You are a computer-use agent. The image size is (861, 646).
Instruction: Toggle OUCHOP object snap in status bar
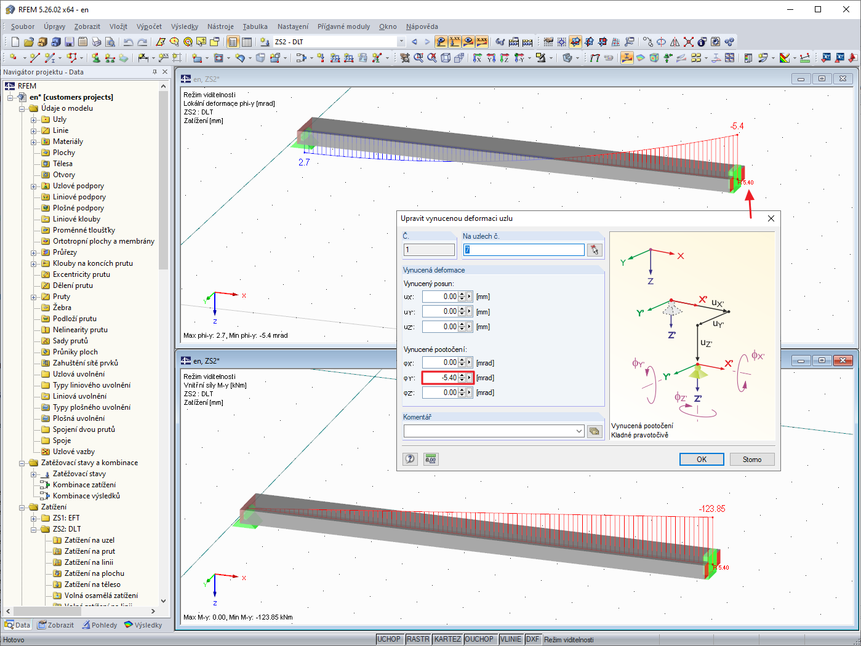pyautogui.click(x=479, y=639)
